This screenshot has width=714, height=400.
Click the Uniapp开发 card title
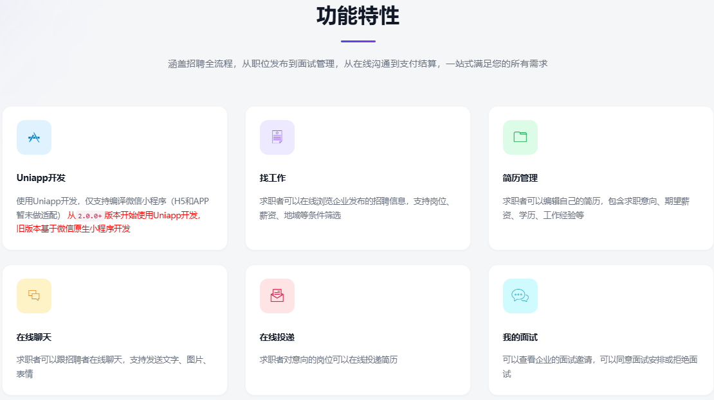(41, 178)
